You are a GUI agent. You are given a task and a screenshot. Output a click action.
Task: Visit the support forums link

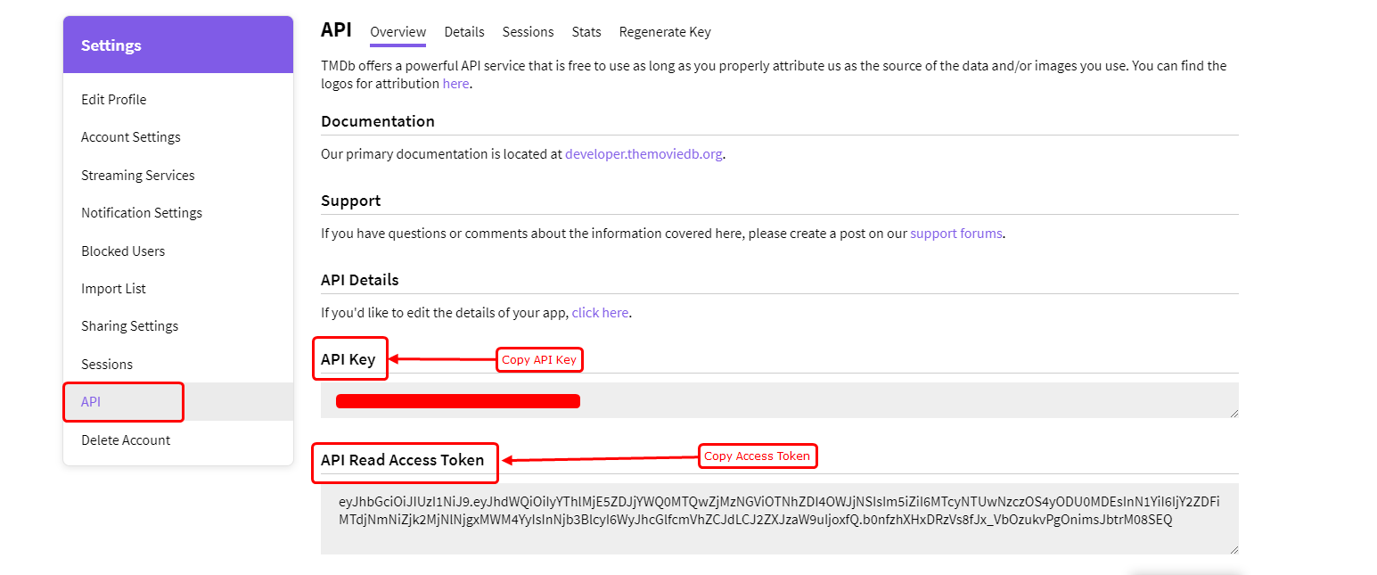coord(955,234)
